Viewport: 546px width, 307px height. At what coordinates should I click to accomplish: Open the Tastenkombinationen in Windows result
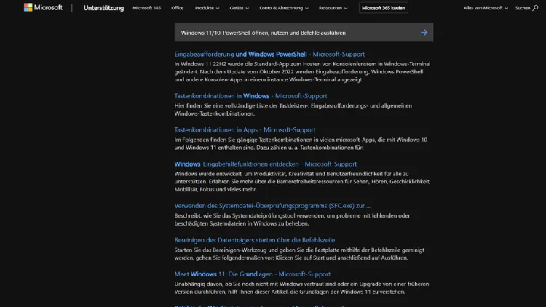point(250,96)
